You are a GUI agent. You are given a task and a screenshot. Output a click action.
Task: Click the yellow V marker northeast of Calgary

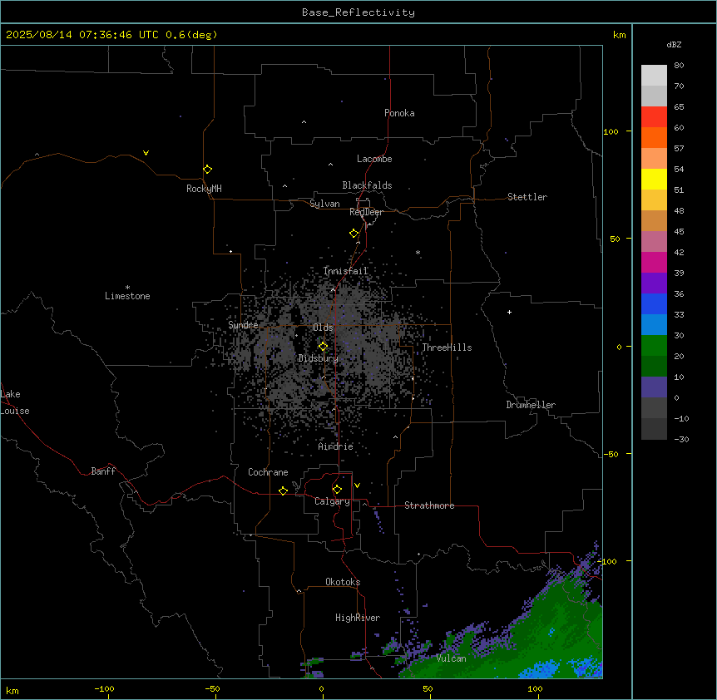[x=357, y=486]
